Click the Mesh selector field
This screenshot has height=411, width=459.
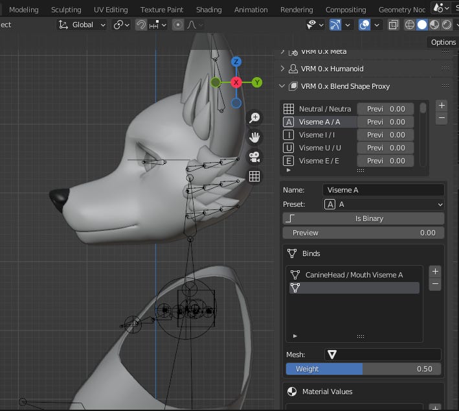point(383,355)
